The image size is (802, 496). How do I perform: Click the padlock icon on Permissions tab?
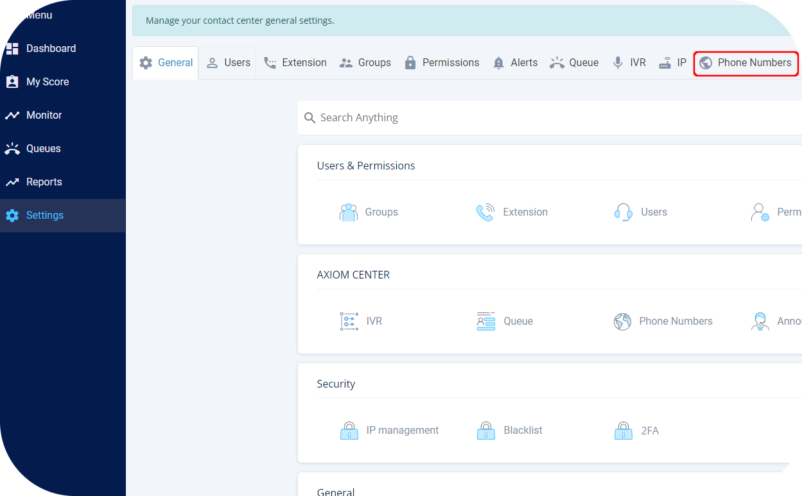point(410,63)
